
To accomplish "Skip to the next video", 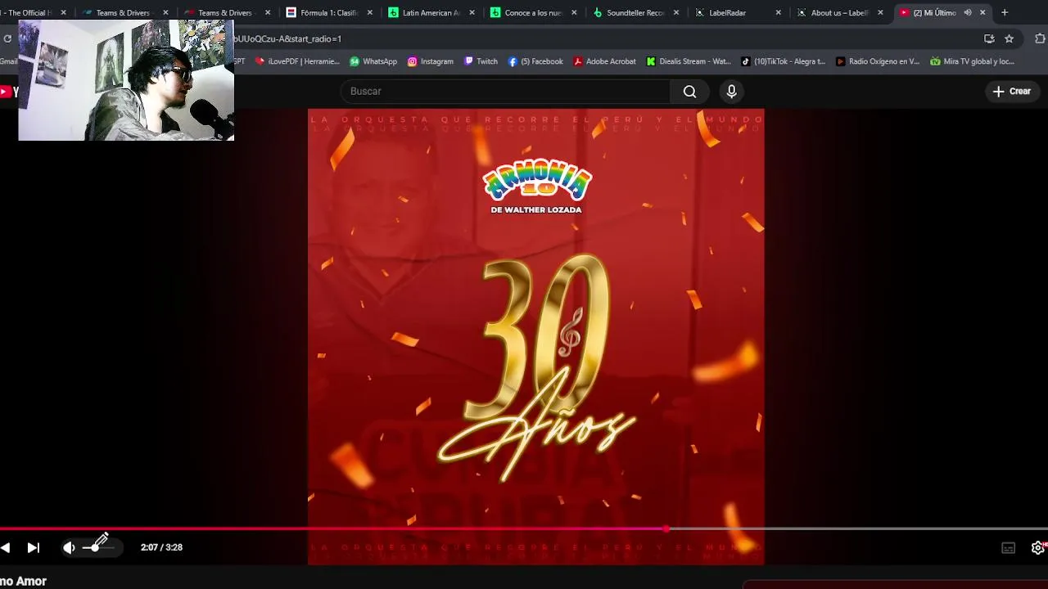I will pyautogui.click(x=34, y=548).
